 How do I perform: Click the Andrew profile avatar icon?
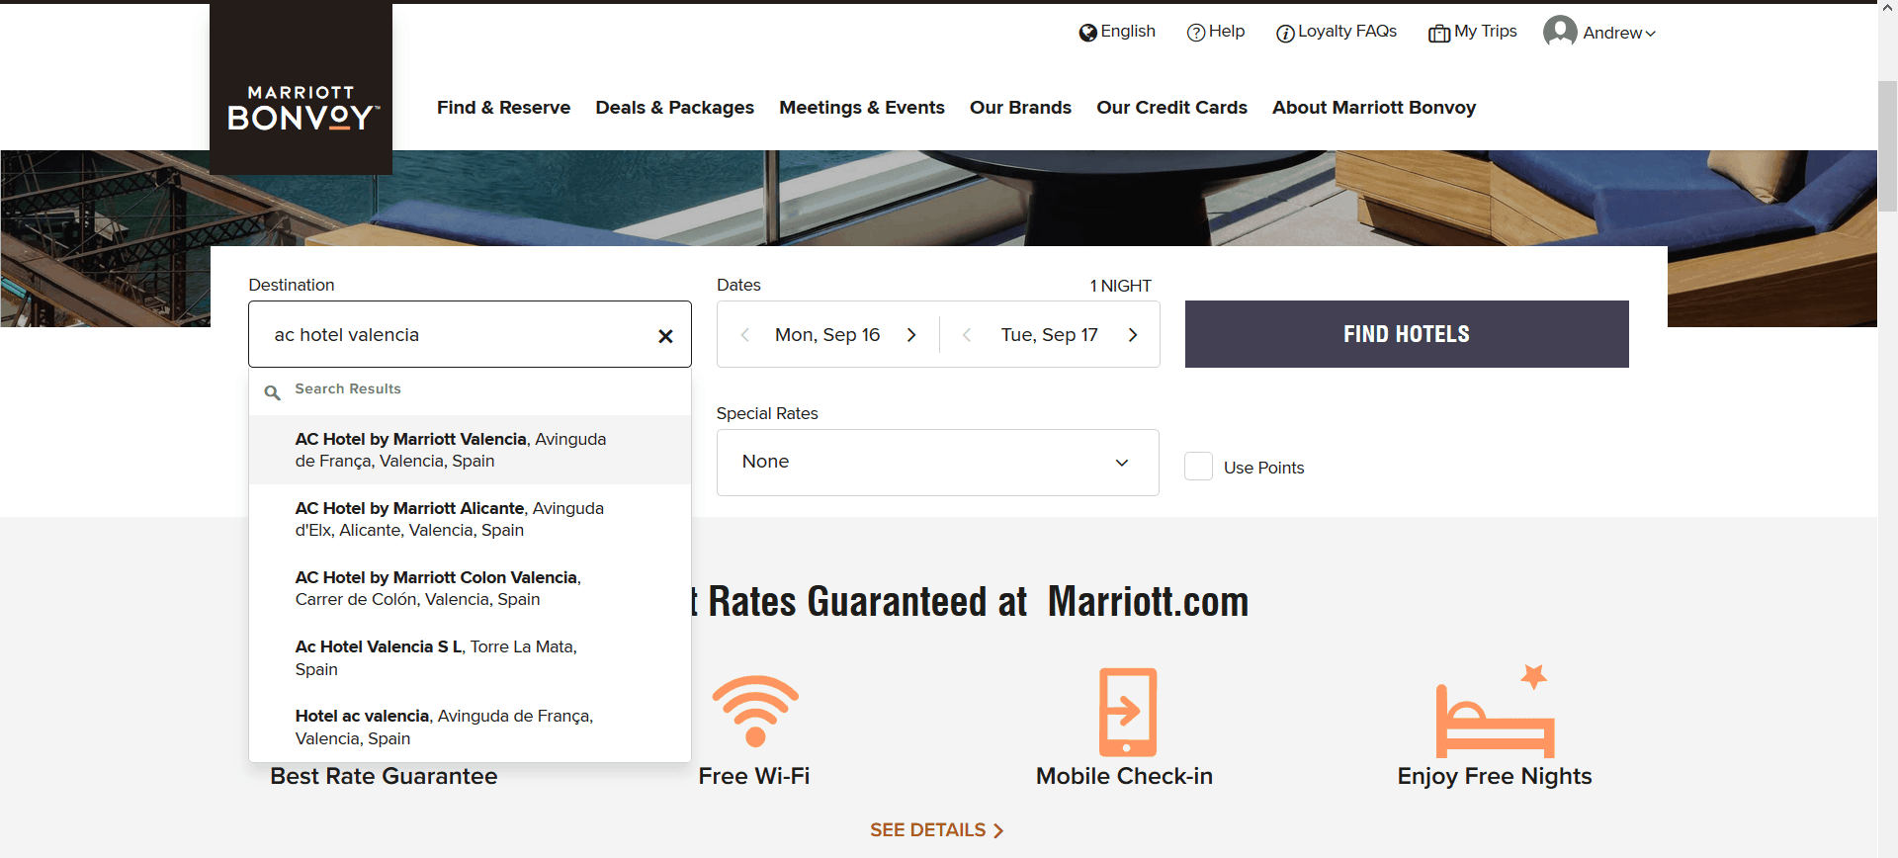coord(1560,32)
